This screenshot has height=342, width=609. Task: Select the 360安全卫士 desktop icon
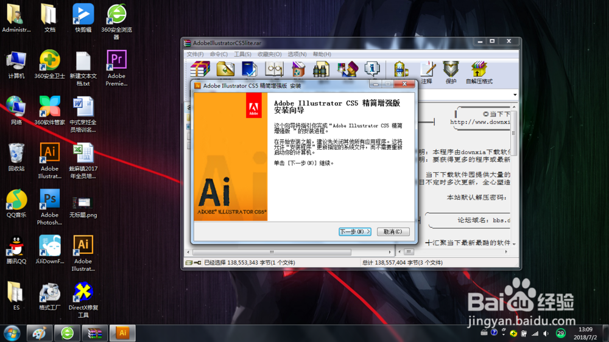[x=50, y=65]
